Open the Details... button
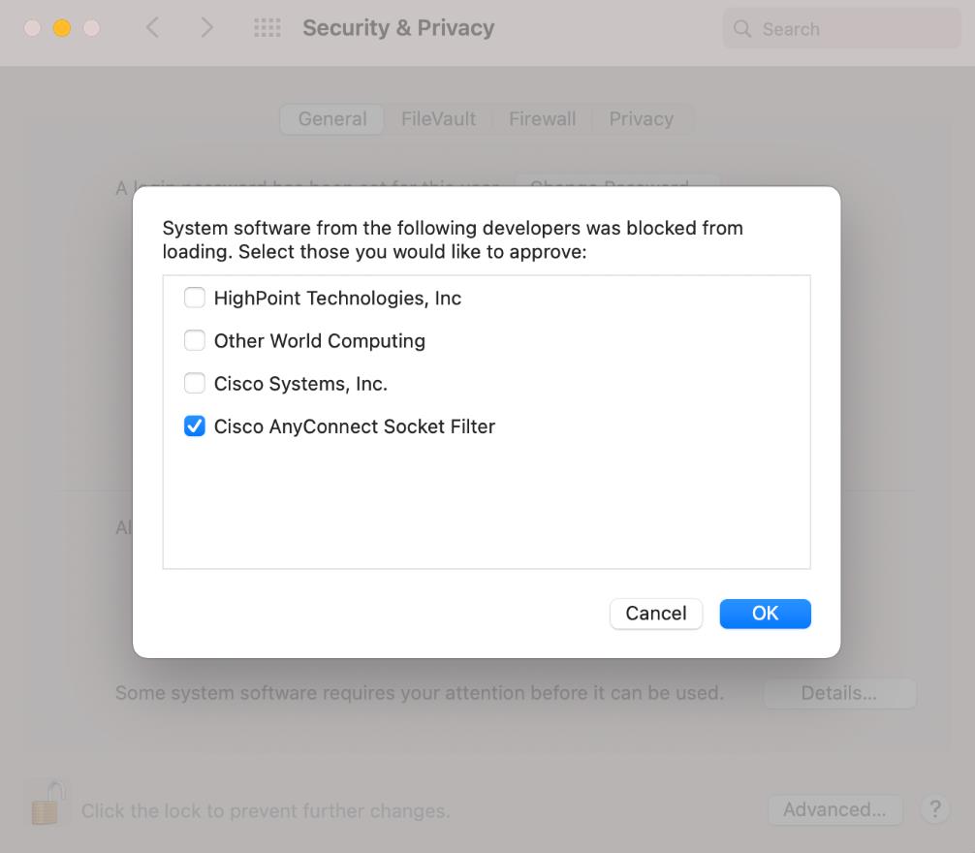Screen dimensions: 975x853 point(838,693)
